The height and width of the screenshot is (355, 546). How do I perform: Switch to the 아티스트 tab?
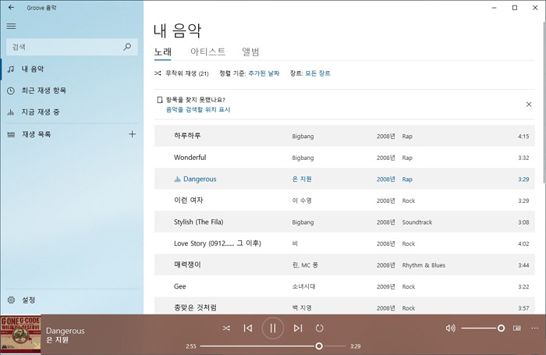[x=208, y=52]
